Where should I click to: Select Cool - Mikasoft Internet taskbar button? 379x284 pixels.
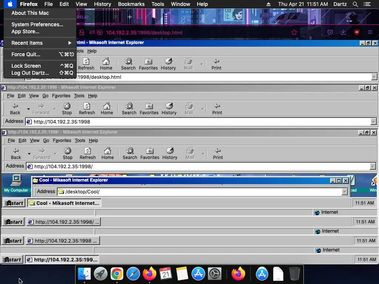click(64, 203)
